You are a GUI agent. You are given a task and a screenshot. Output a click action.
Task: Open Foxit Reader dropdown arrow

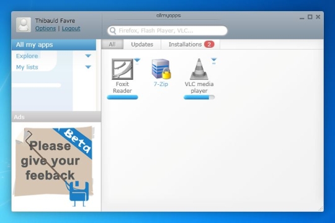coord(137,61)
